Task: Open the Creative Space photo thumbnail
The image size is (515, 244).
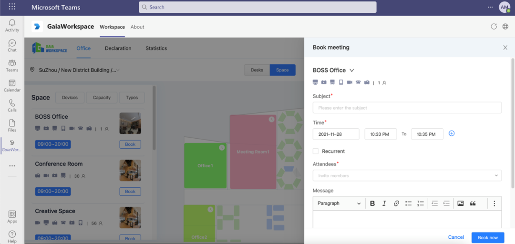Action: click(x=130, y=217)
